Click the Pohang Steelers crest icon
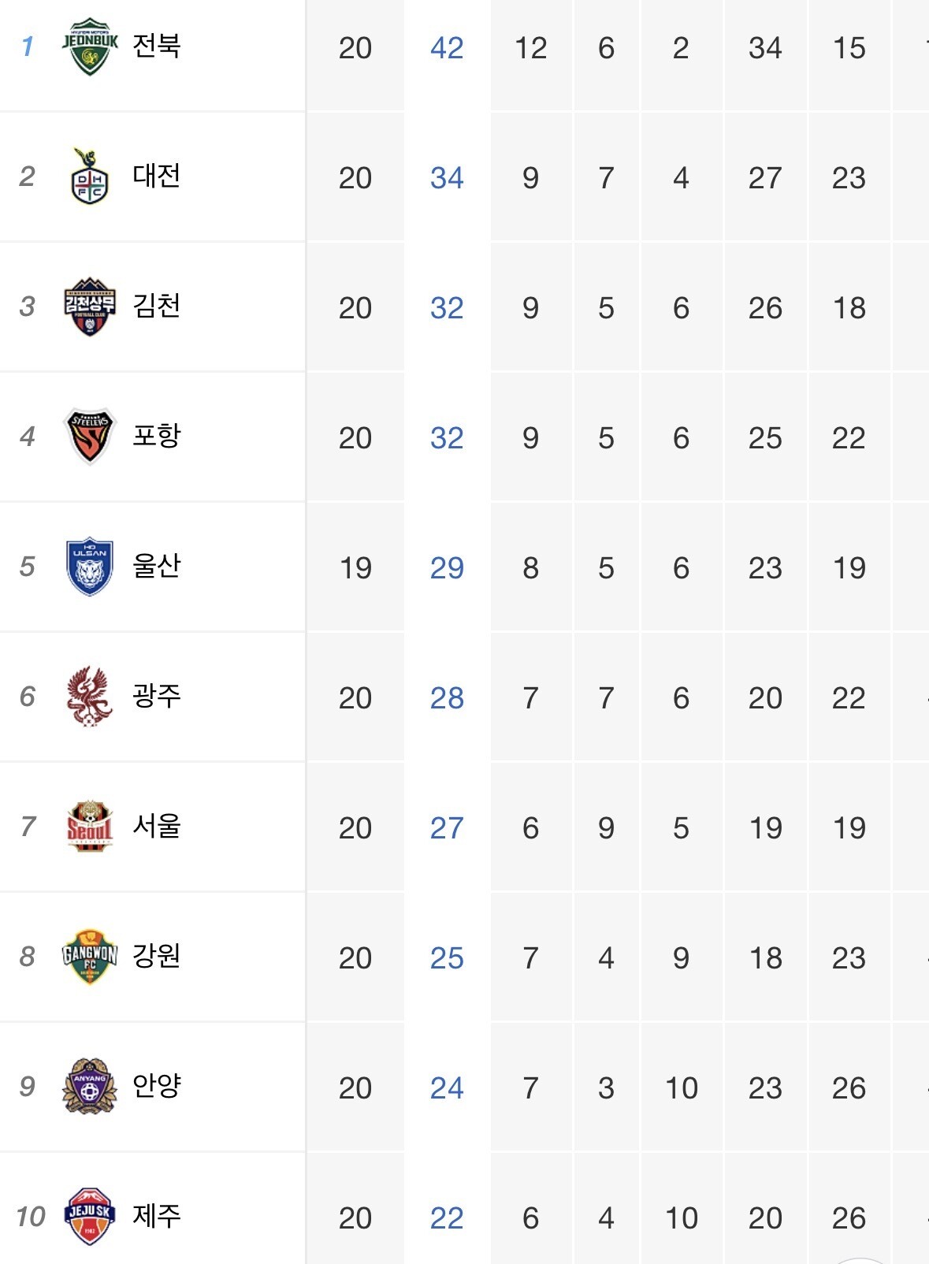929x1264 pixels. pos(90,436)
